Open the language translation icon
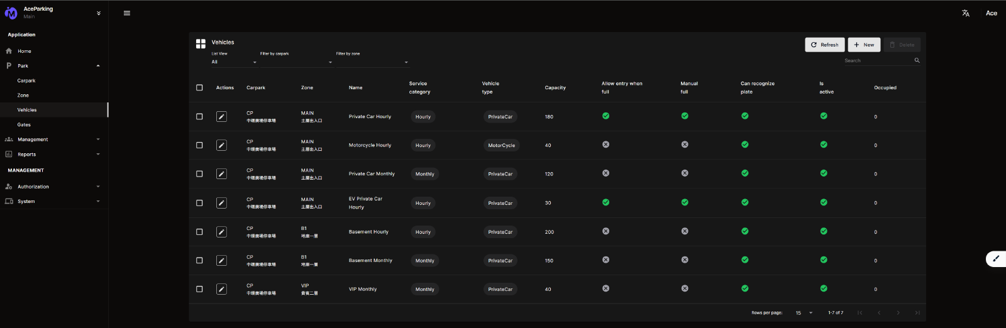The width and height of the screenshot is (1006, 328). (x=966, y=13)
